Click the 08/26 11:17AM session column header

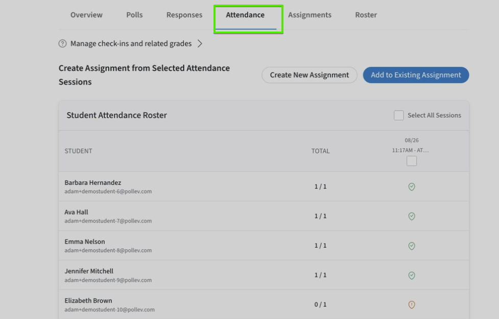(412, 144)
